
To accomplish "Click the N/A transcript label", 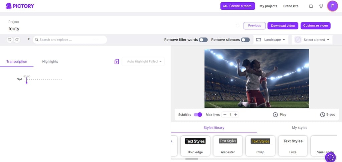I will click(19, 79).
